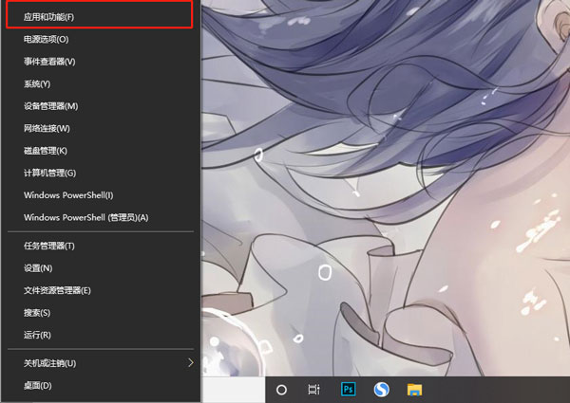Click 设置(N) to open Settings
The width and height of the screenshot is (570, 403).
38,268
